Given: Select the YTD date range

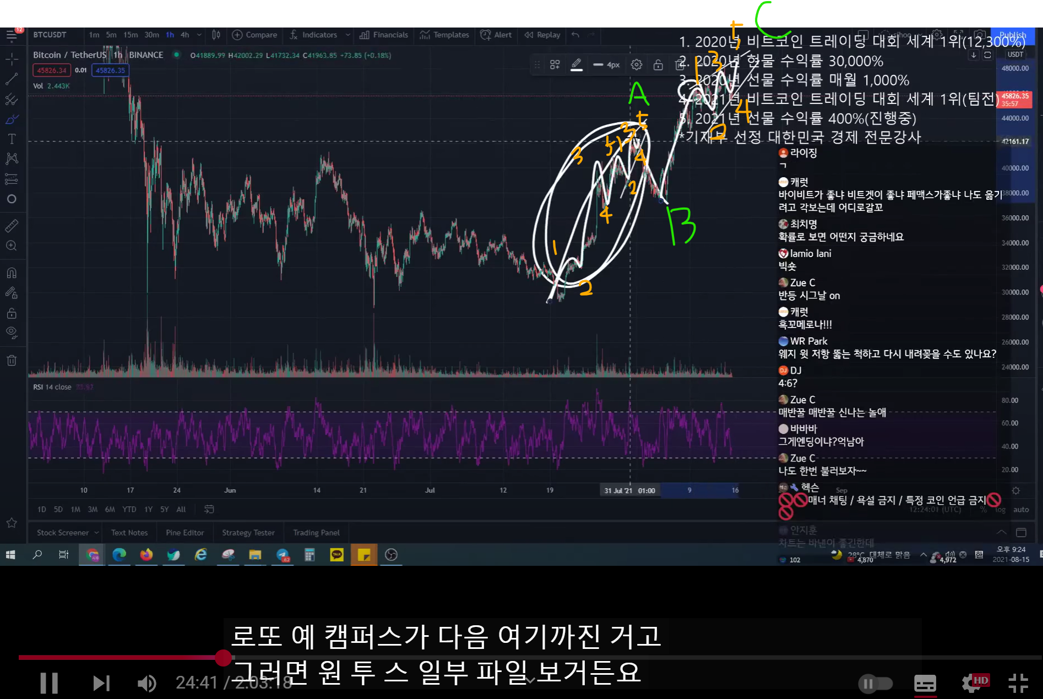Looking at the screenshot, I should (x=129, y=509).
